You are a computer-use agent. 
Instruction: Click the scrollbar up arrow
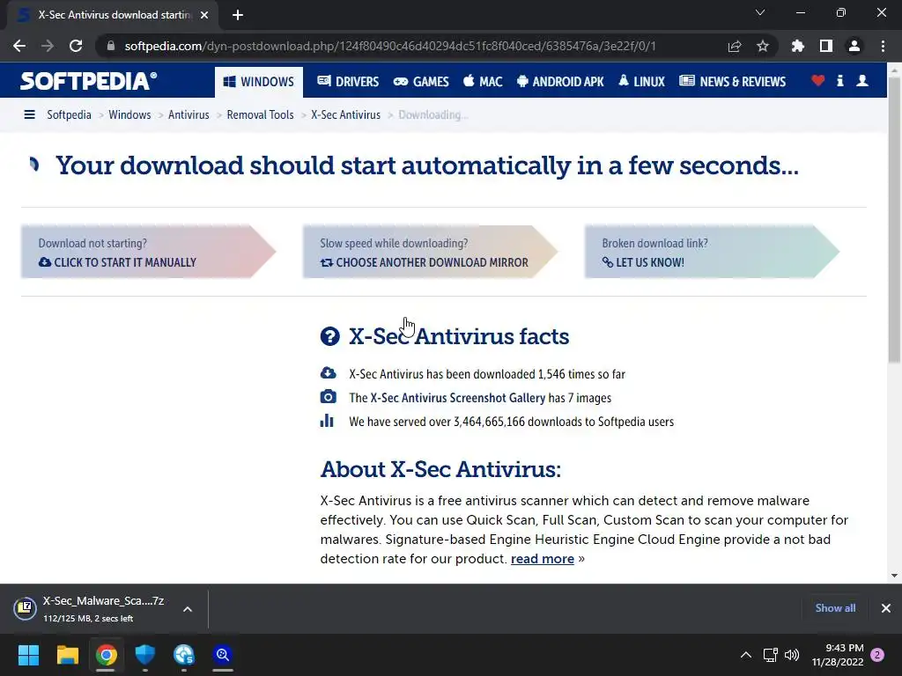[x=894, y=69]
